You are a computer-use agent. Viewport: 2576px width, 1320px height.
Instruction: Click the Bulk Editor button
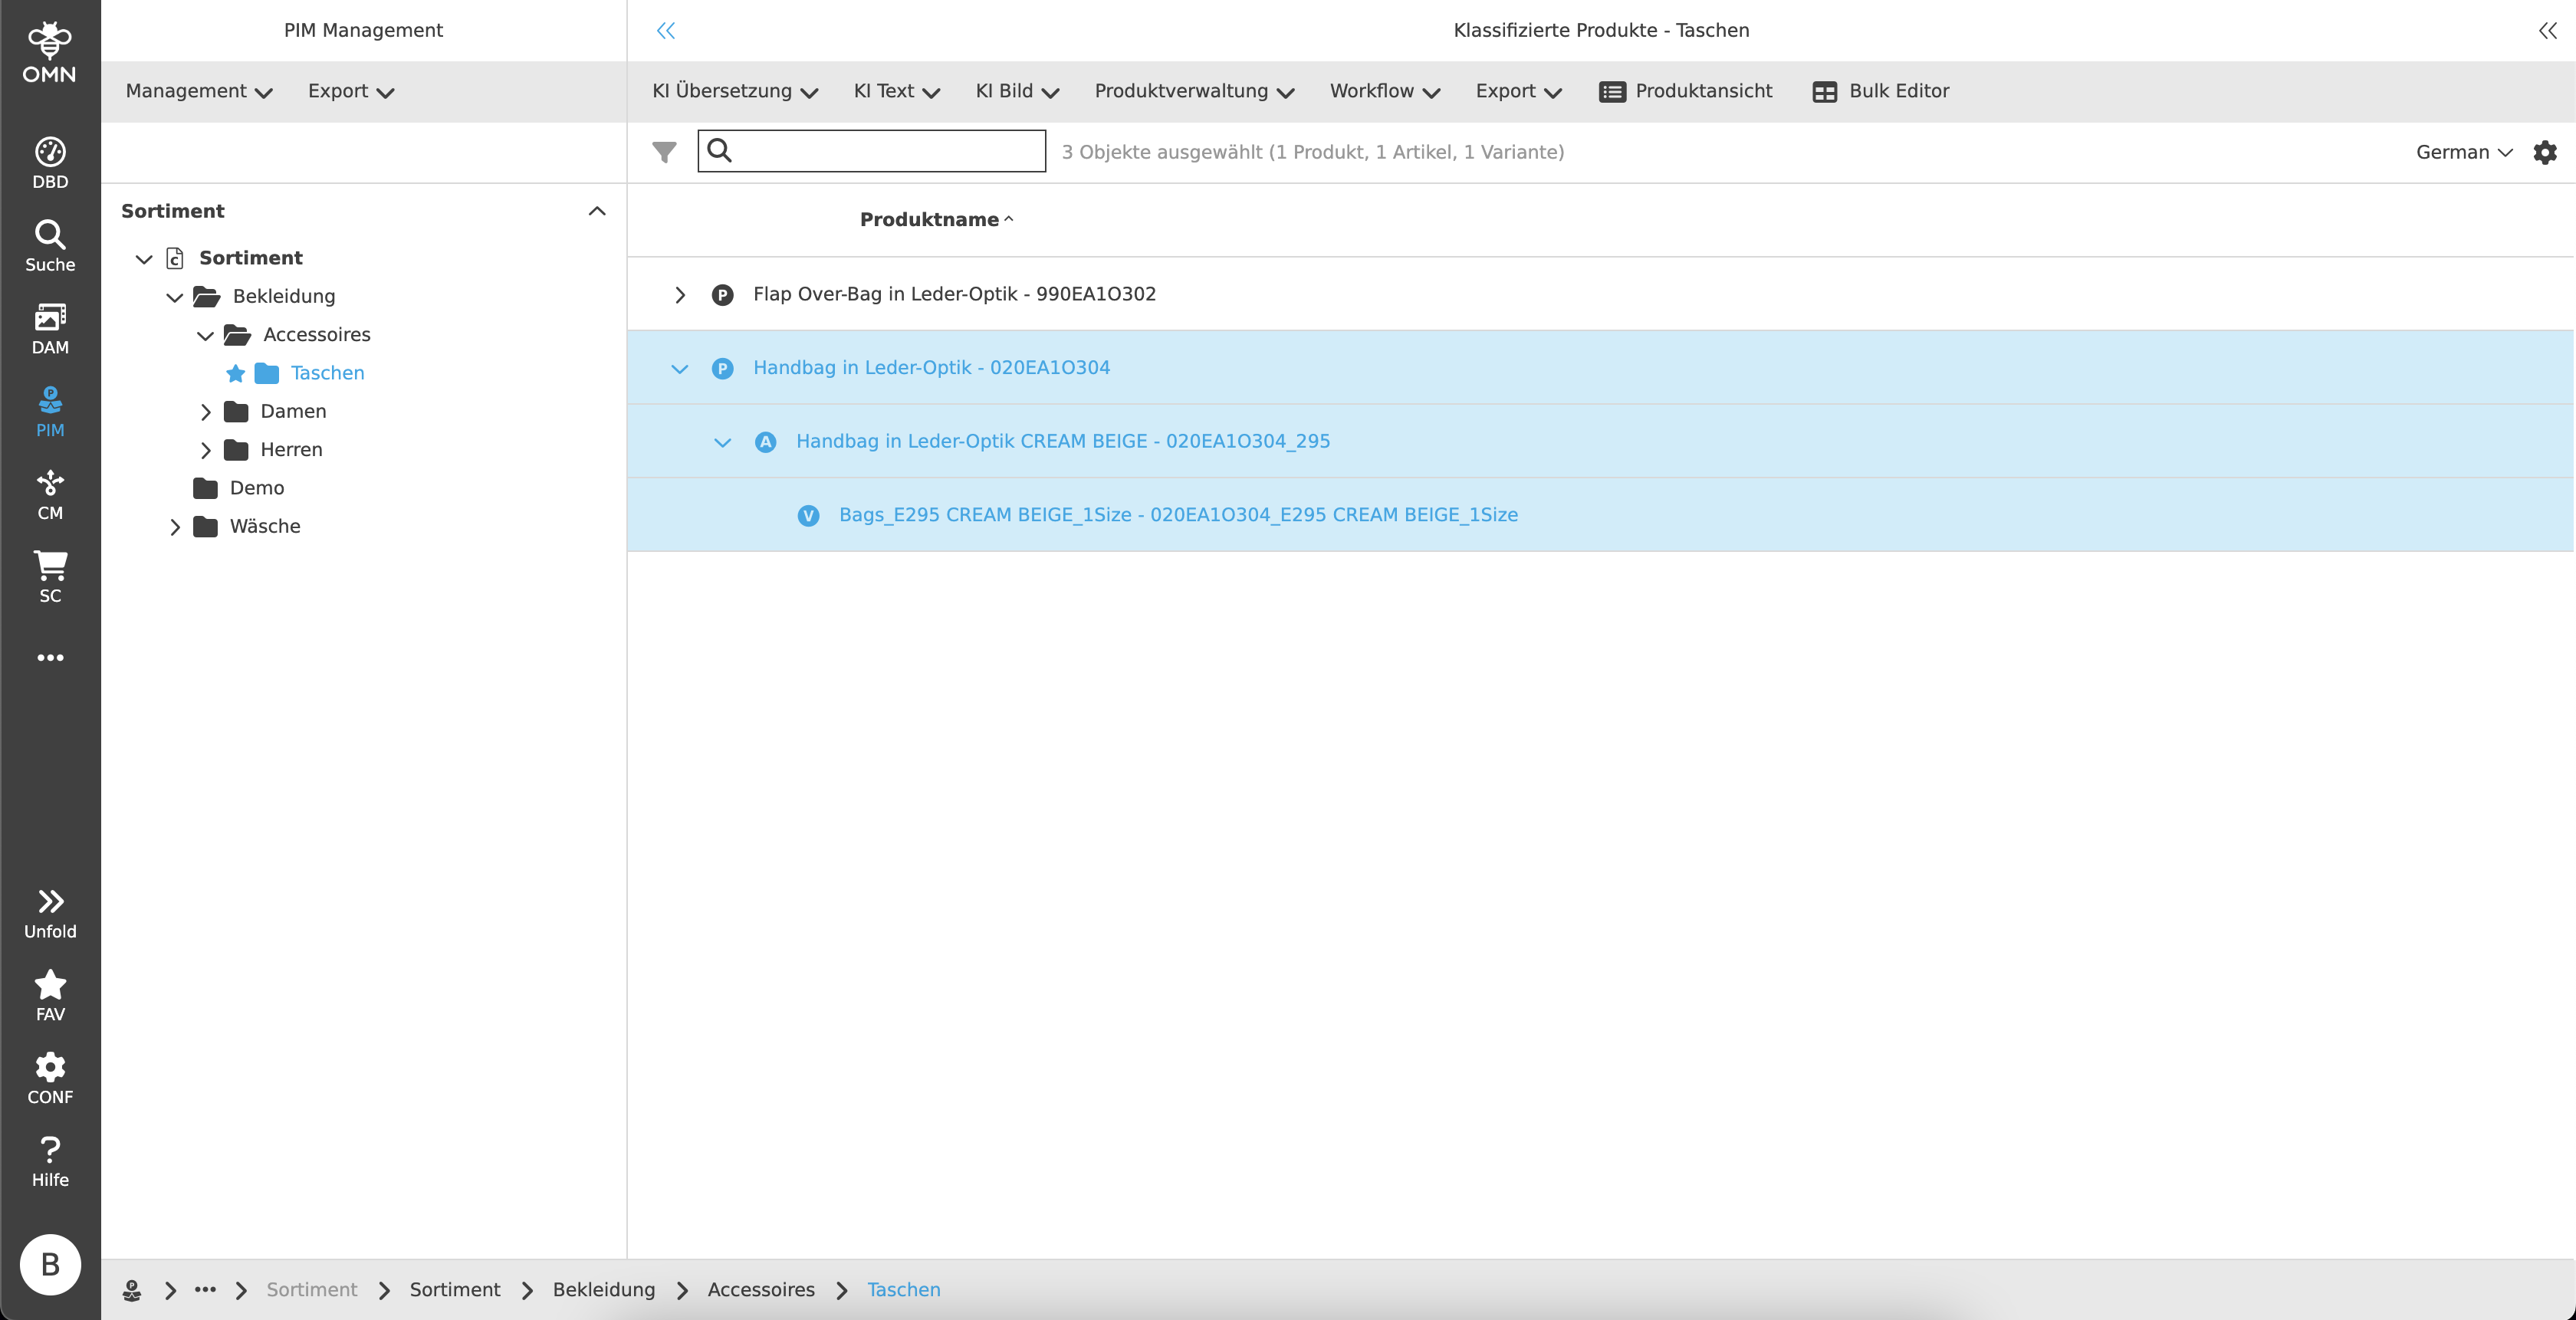pyautogui.click(x=1881, y=91)
